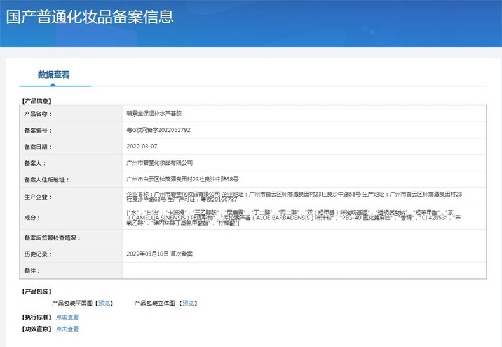Select the 备案人住所地址 address value
502x347 pixels.
(x=182, y=180)
